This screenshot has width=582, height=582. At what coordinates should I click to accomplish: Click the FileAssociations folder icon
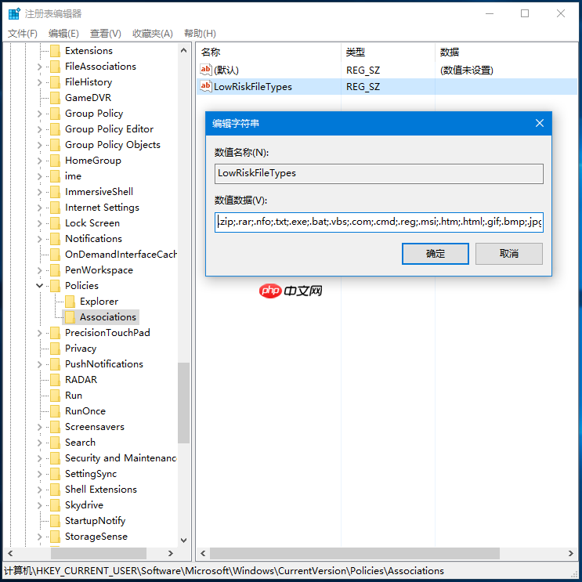coord(55,67)
